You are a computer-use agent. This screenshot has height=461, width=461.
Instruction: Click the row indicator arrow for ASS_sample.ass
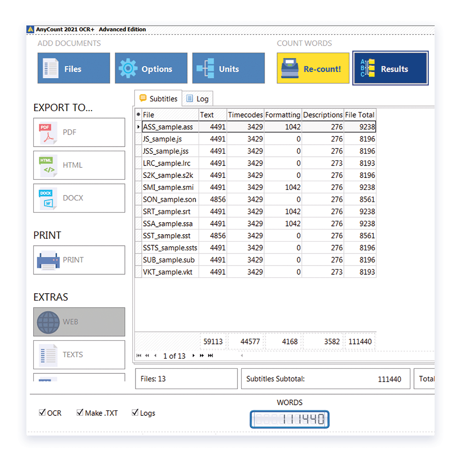138,127
